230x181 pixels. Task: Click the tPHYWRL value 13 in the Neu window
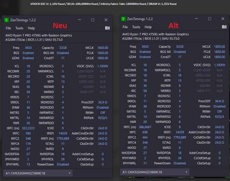pos(28,164)
